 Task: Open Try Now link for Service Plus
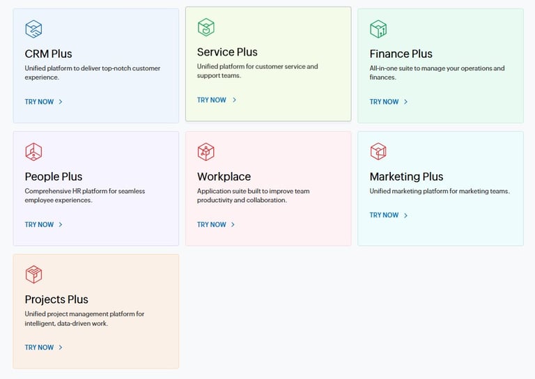[x=212, y=100]
